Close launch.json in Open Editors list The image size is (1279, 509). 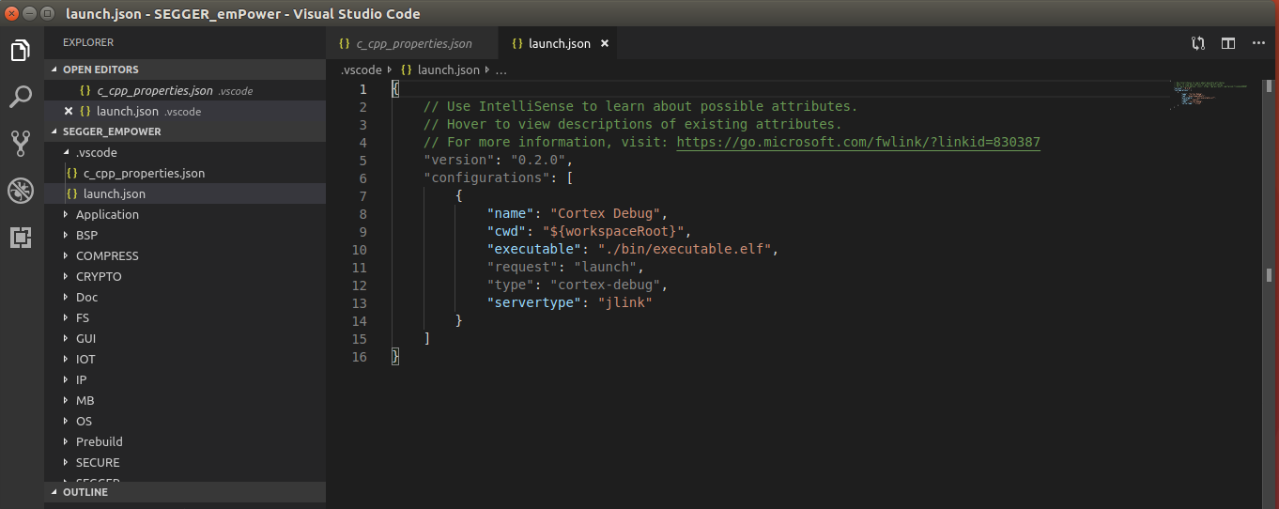(x=69, y=111)
